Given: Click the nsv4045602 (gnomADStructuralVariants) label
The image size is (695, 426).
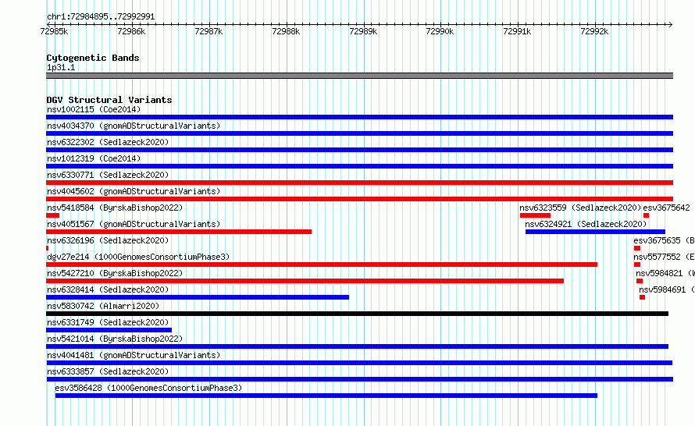Looking at the screenshot, I should [x=134, y=191].
